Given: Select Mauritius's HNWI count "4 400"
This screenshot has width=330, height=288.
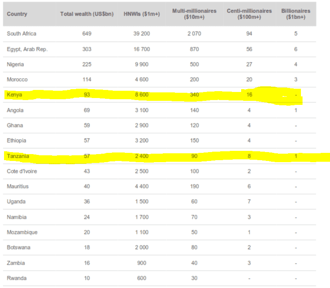Looking at the screenshot, I should (x=142, y=186).
